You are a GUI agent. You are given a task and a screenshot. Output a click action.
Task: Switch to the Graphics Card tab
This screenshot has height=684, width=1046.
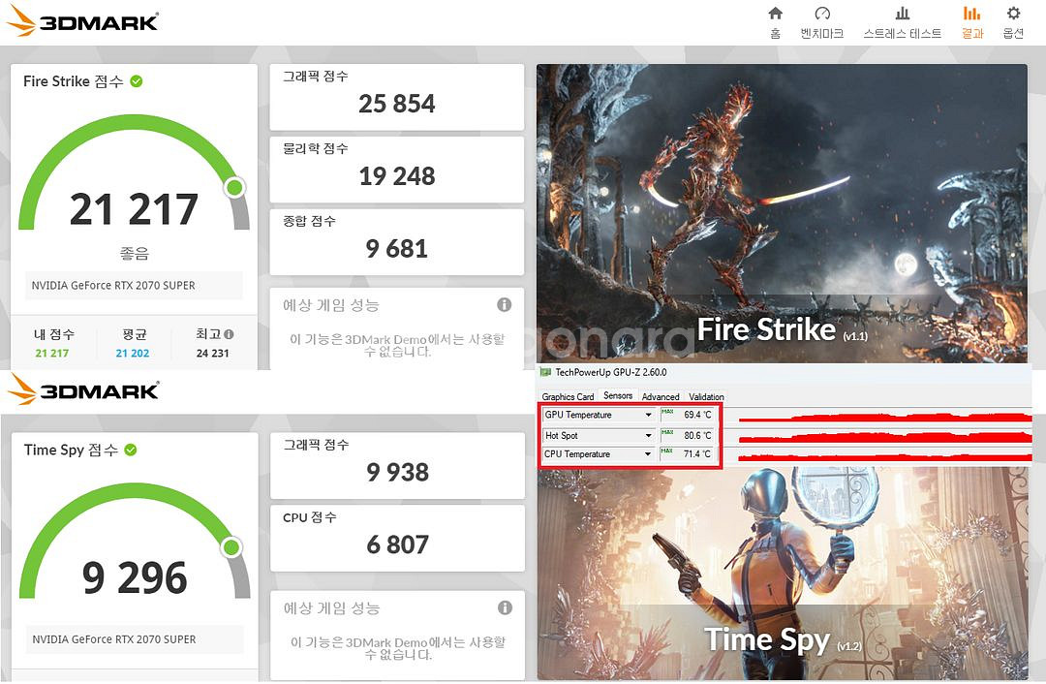(568, 396)
